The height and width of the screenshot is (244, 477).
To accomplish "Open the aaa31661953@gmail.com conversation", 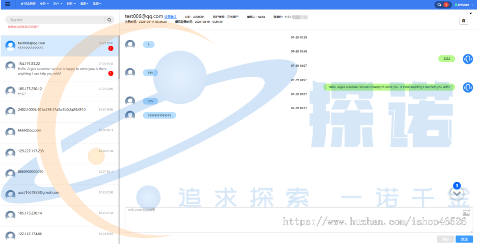I will point(59,195).
